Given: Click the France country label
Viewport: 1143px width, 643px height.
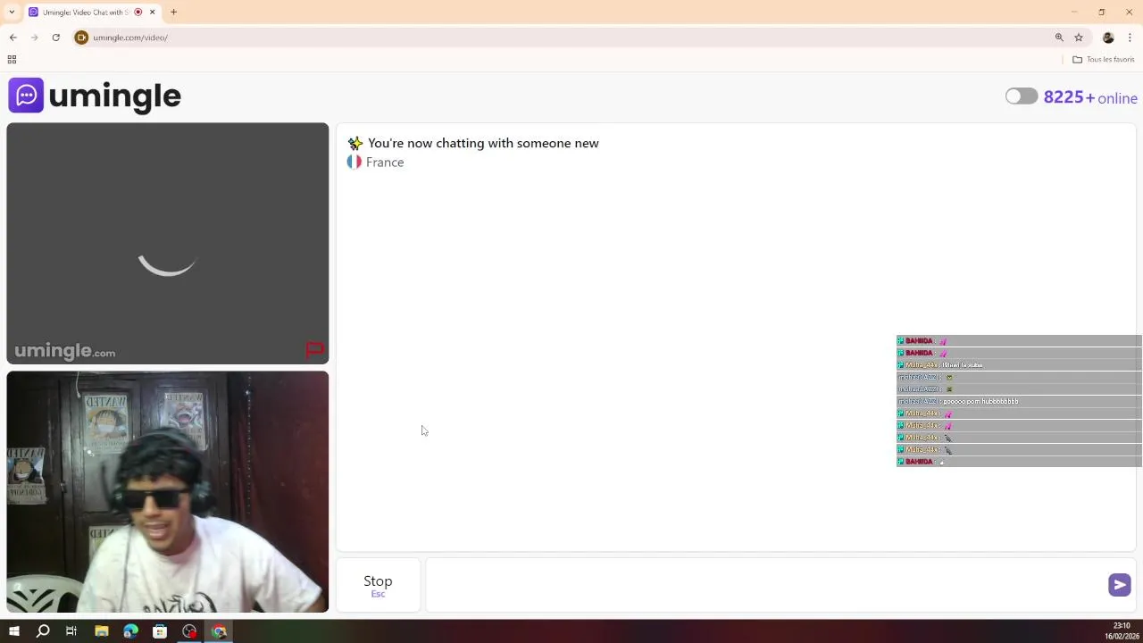Looking at the screenshot, I should [x=385, y=163].
